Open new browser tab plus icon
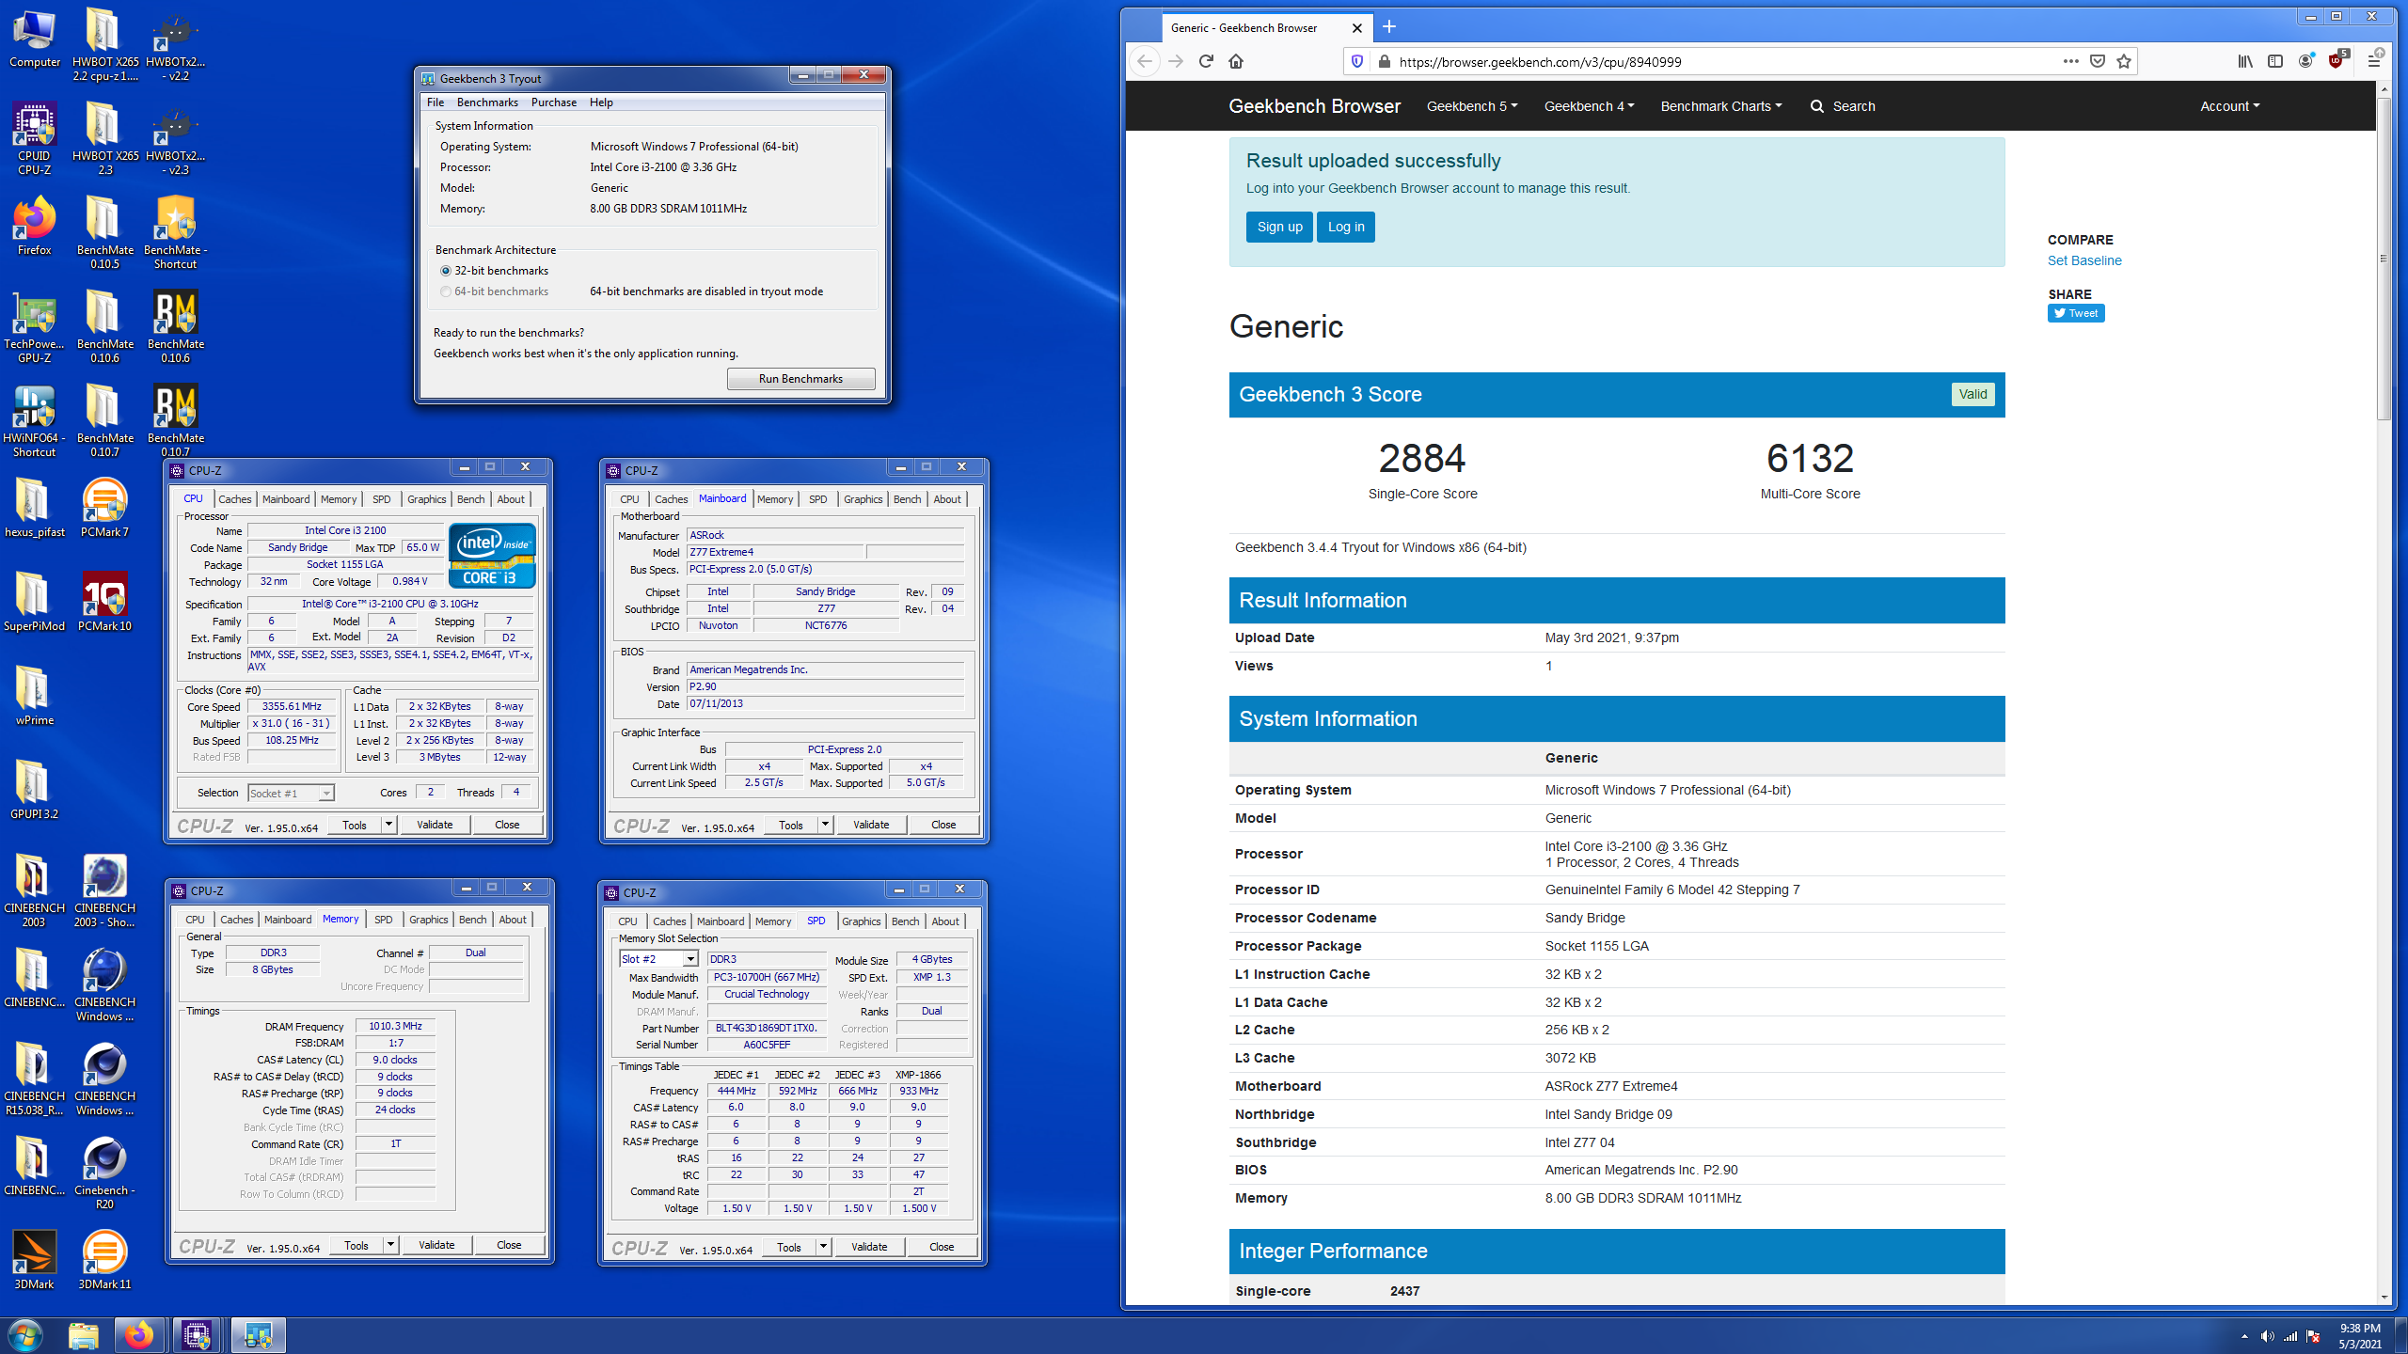This screenshot has height=1354, width=2408. coord(1389,27)
